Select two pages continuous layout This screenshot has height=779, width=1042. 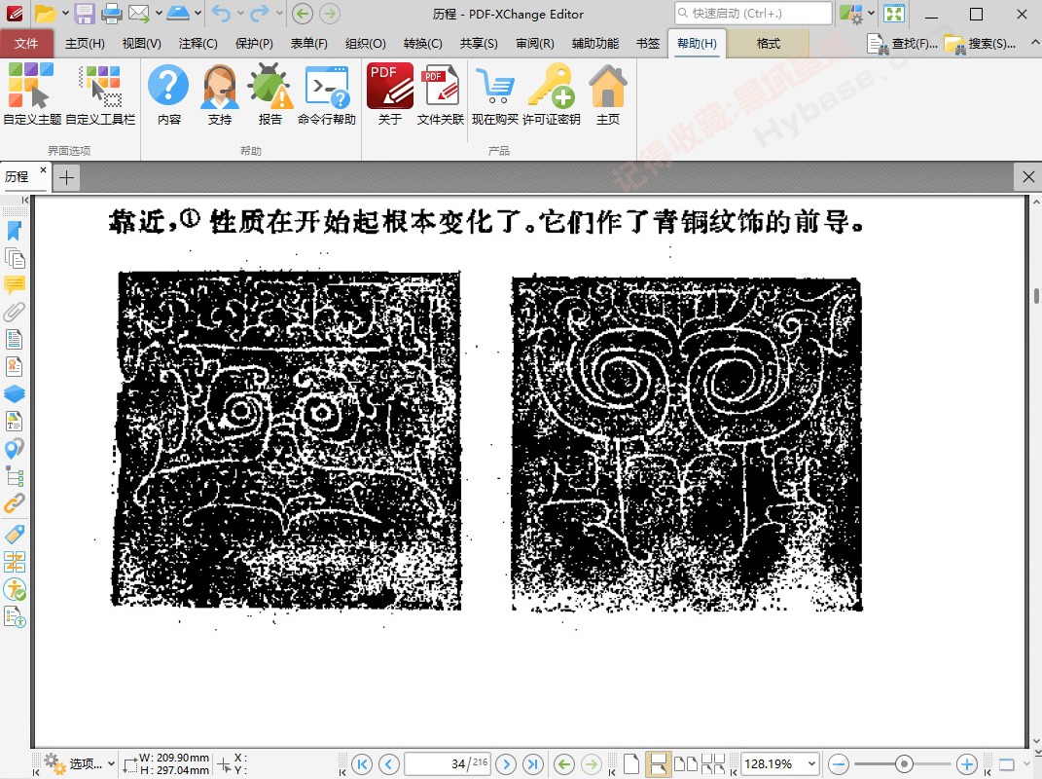pyautogui.click(x=713, y=764)
